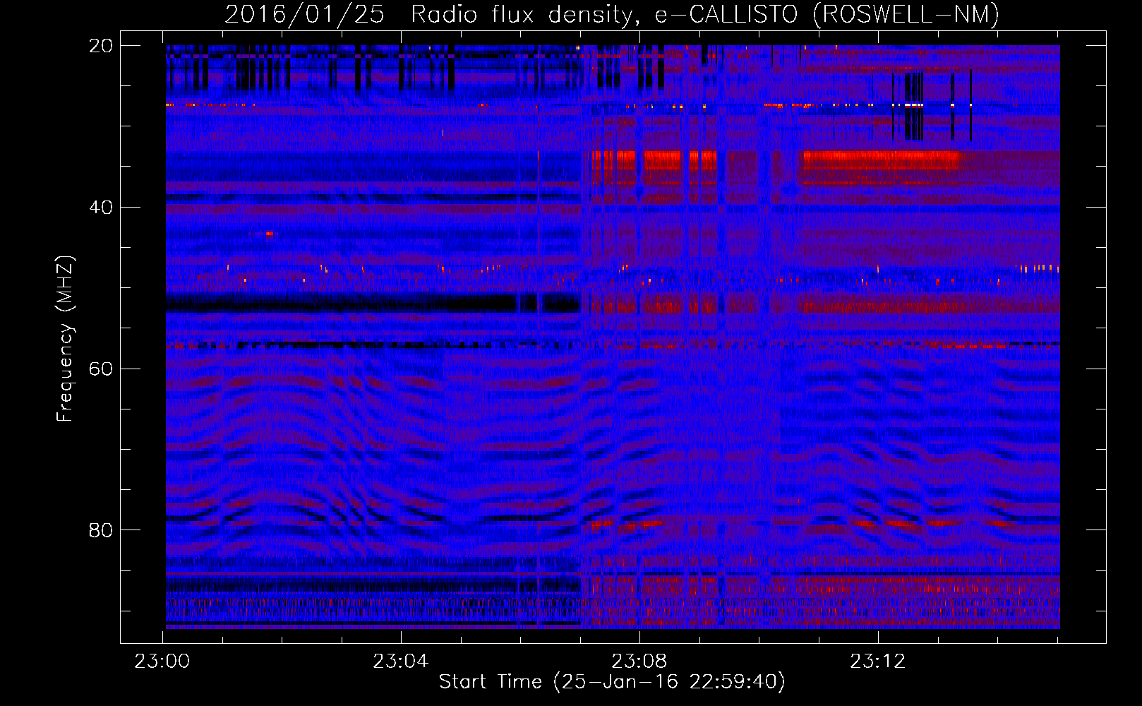
Task: Click the 60 MHz frequency tick label
Action: (x=101, y=369)
